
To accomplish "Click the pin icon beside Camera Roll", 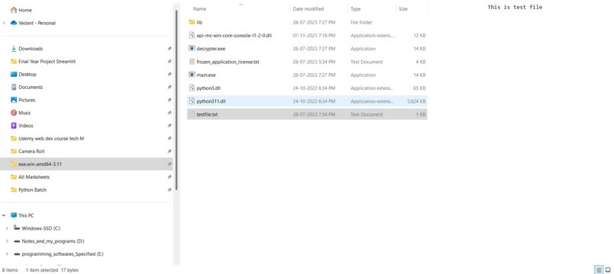I will (170, 151).
